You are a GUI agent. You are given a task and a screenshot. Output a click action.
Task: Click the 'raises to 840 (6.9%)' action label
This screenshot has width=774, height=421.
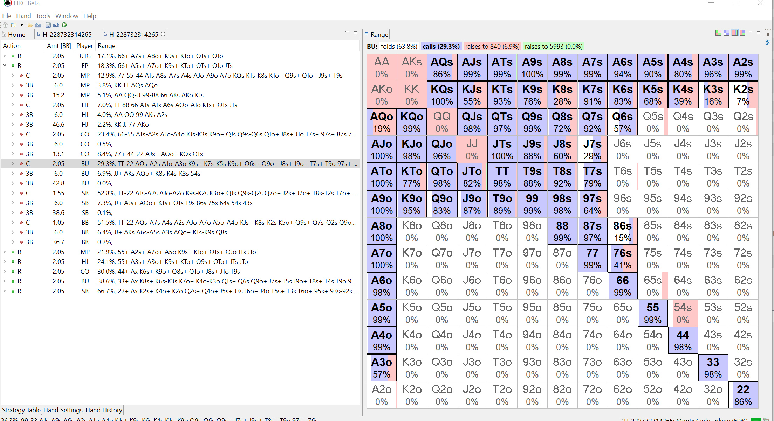(x=492, y=46)
